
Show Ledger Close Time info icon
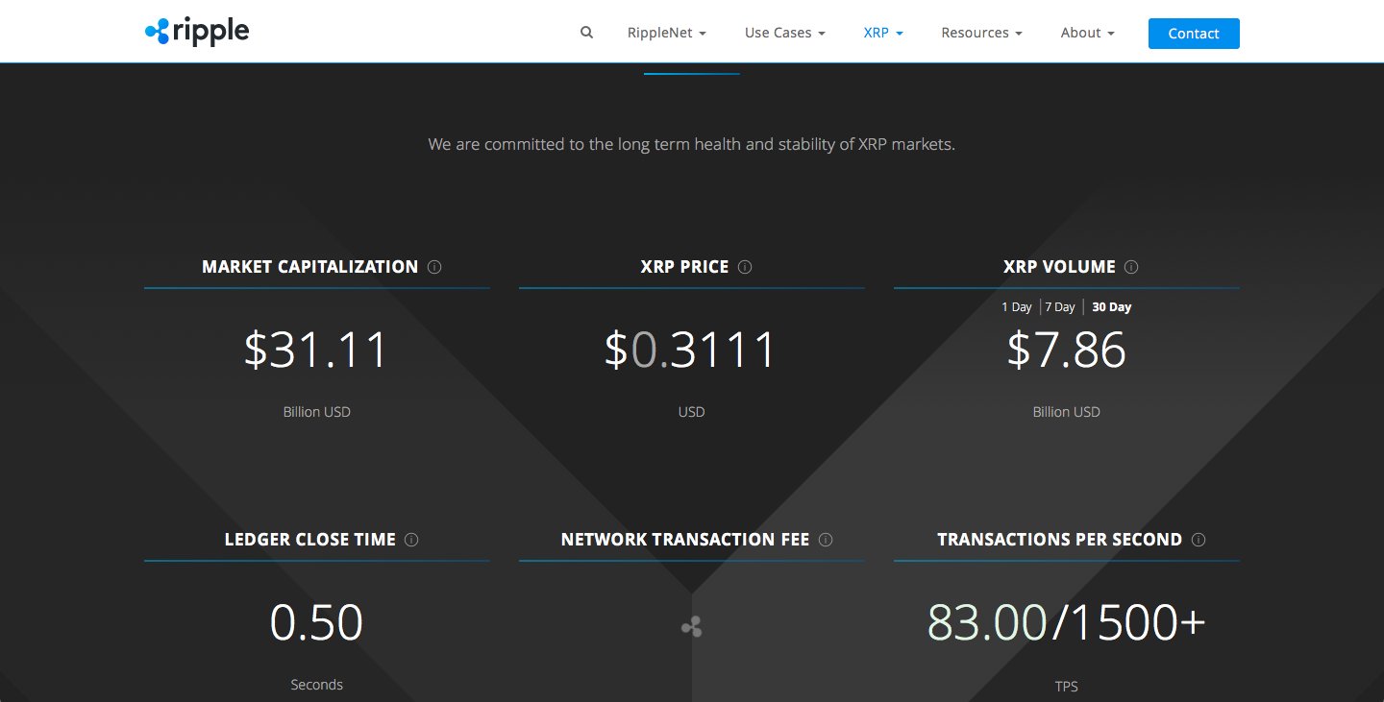click(411, 540)
